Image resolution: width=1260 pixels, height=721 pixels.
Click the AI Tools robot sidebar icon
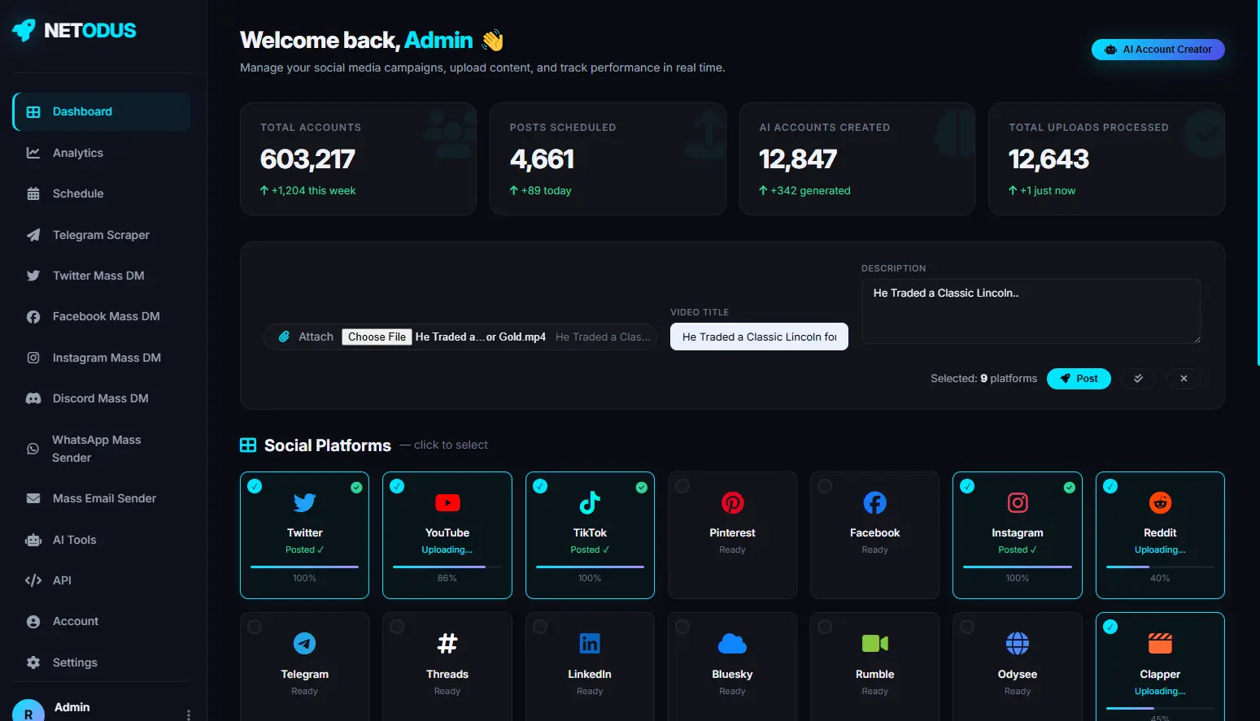[33, 540]
